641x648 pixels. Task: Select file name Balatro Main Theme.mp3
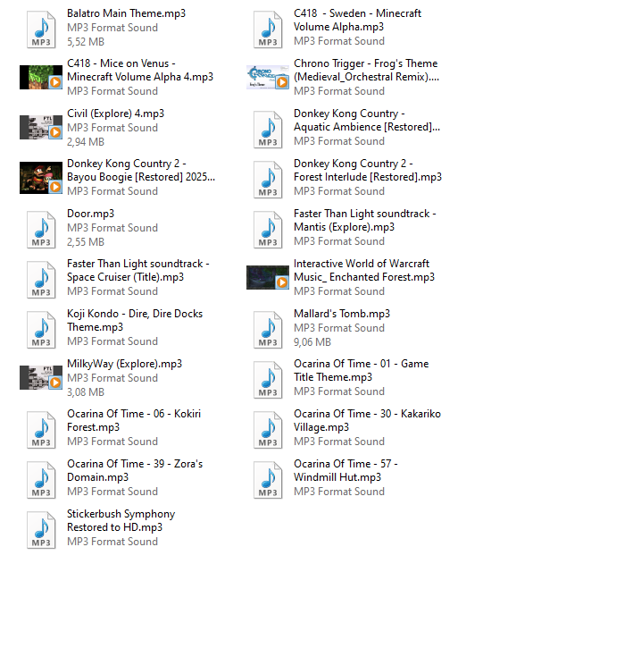[126, 13]
